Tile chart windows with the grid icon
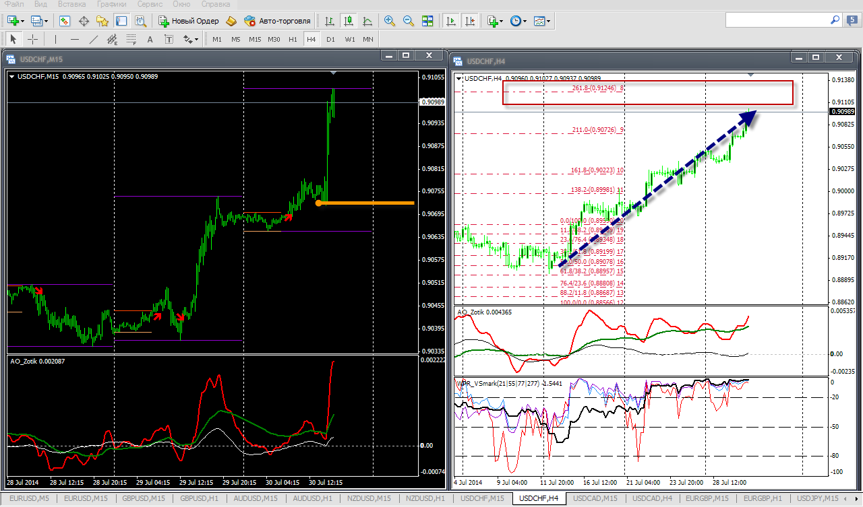The width and height of the screenshot is (863, 507). 427,21
